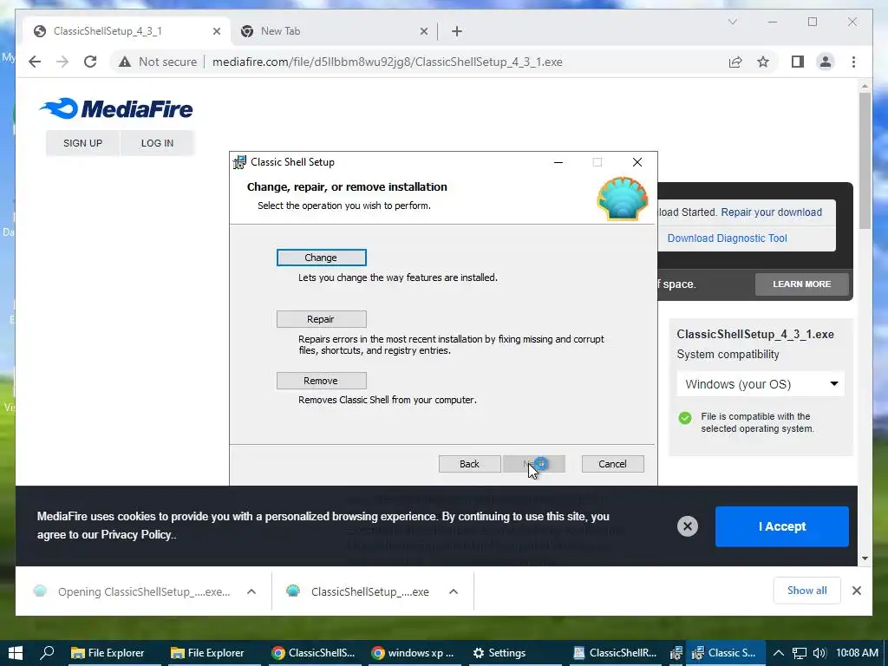Open the Privacy Policy link
The width and height of the screenshot is (888, 666).
(136, 534)
